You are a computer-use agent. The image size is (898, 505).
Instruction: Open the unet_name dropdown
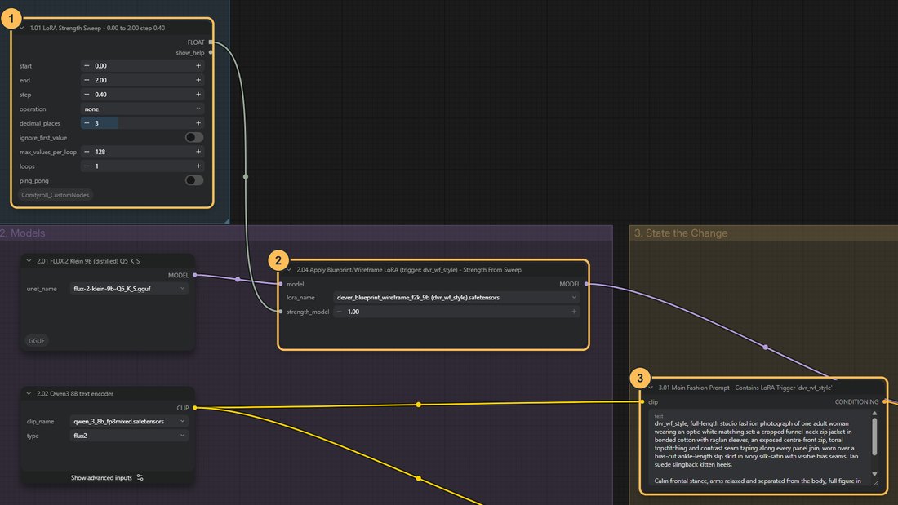coord(129,289)
